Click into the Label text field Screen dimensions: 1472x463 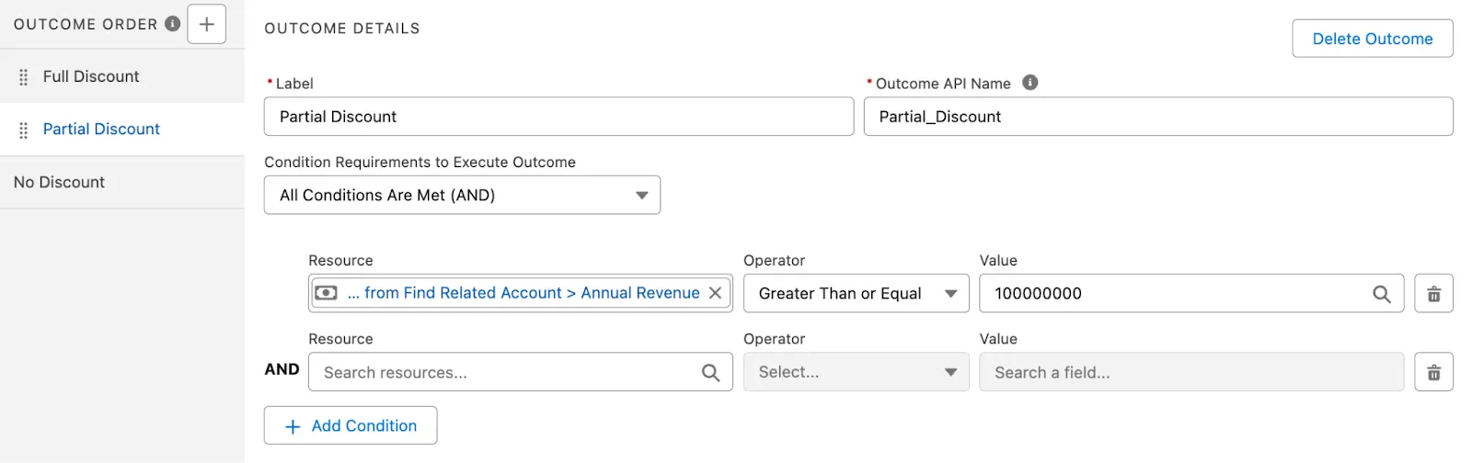(x=558, y=117)
